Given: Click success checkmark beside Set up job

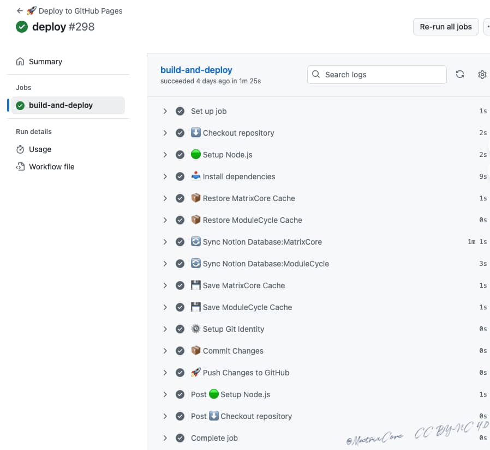Looking at the screenshot, I should click(180, 111).
